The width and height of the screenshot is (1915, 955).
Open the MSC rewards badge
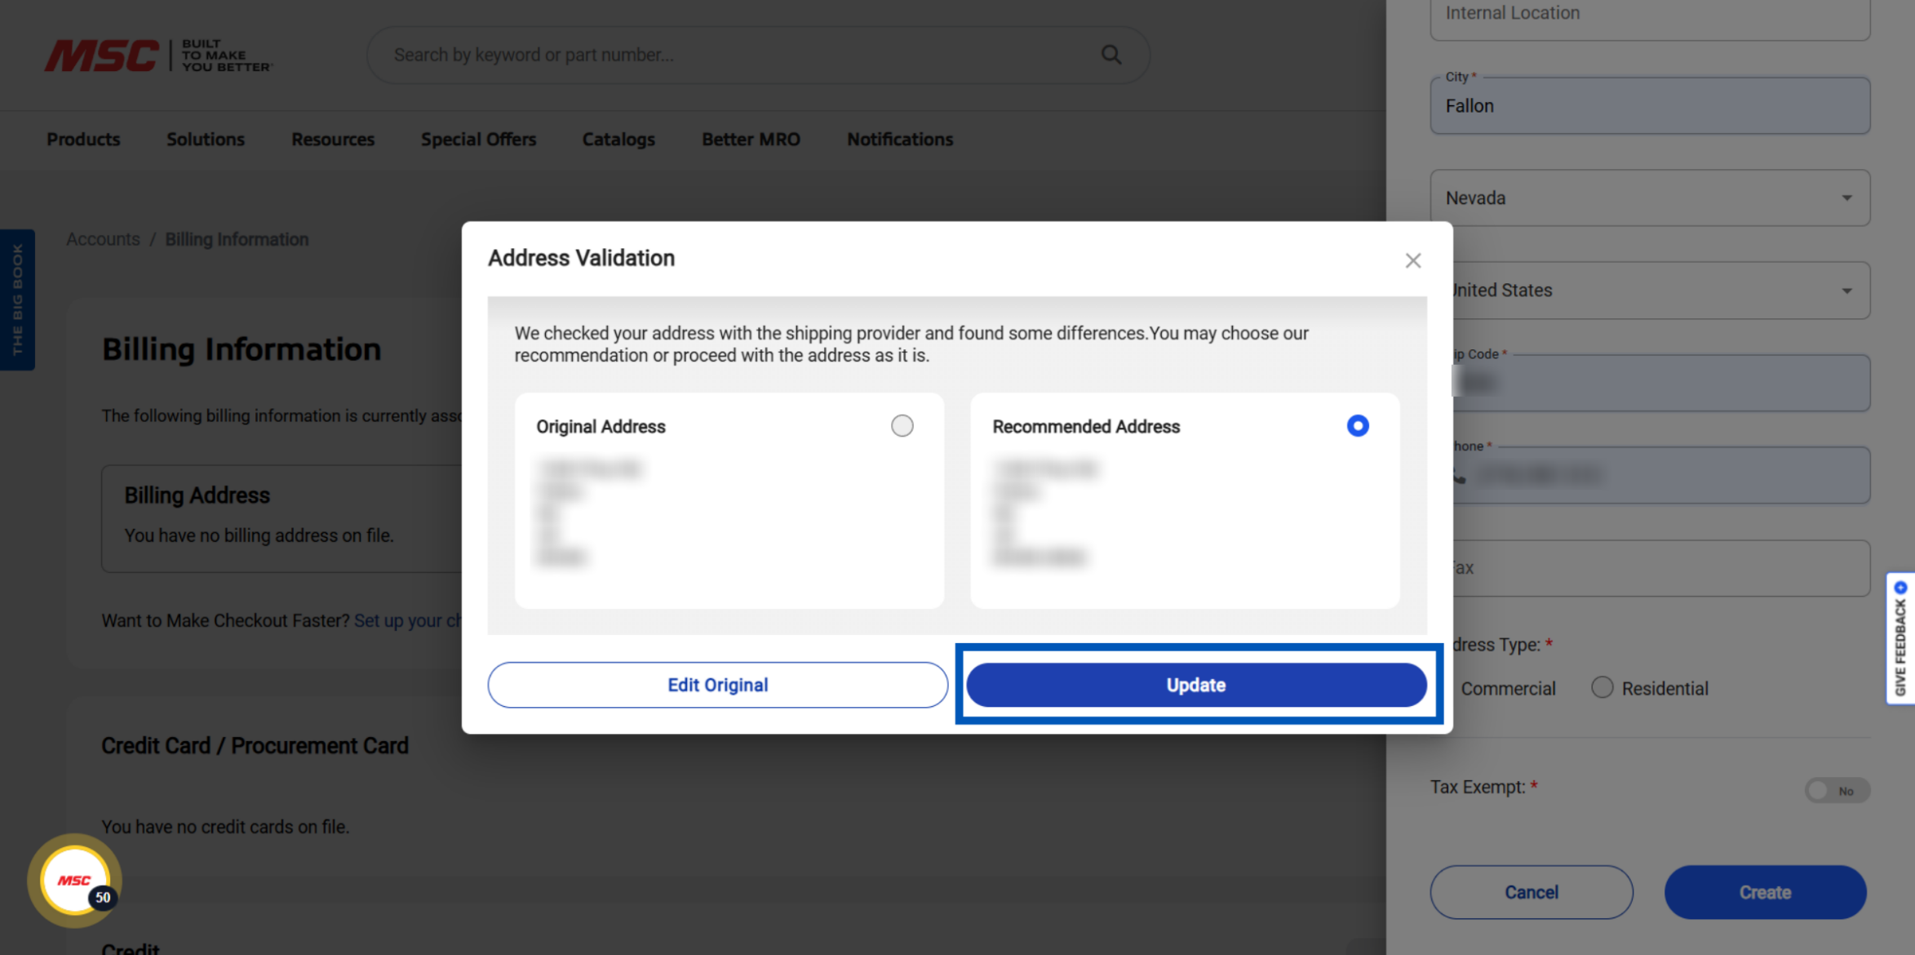(75, 880)
